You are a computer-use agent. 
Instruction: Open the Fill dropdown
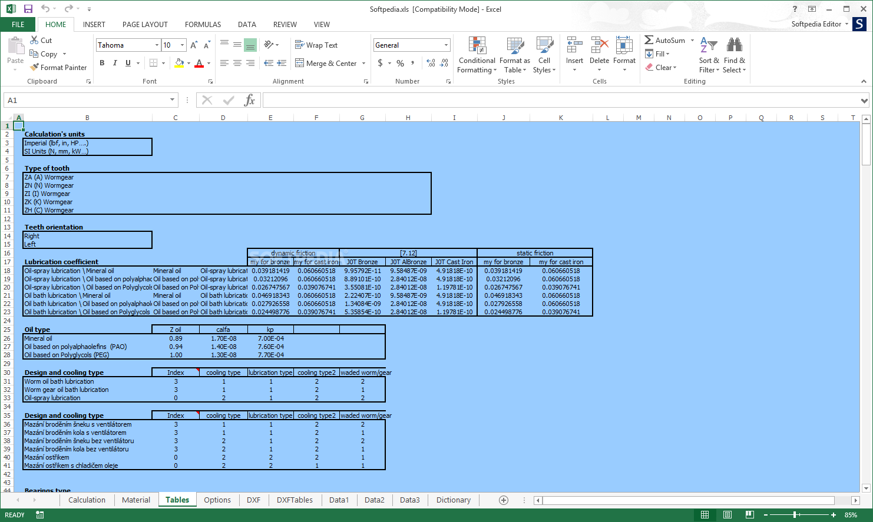click(x=657, y=54)
